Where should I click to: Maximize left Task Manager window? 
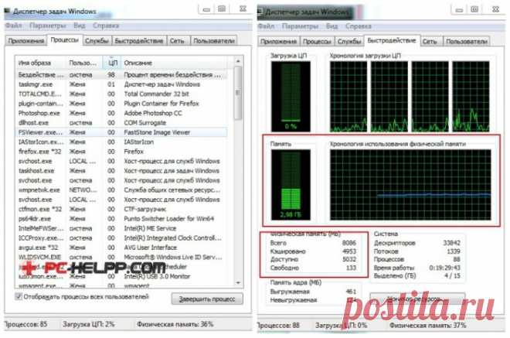pyautogui.click(x=222, y=9)
